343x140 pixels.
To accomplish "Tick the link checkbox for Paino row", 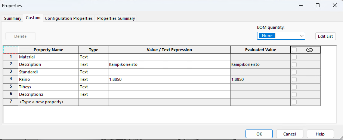I will pos(294,79).
